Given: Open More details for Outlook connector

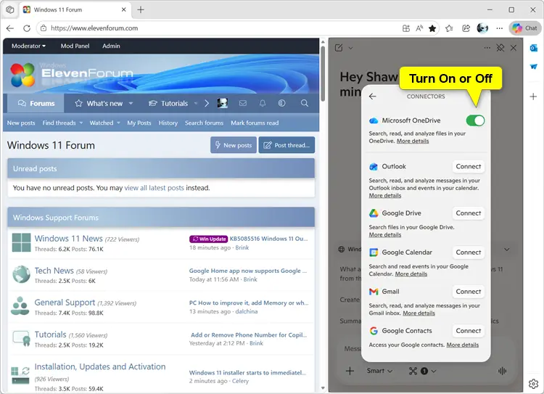Looking at the screenshot, I should (x=384, y=195).
